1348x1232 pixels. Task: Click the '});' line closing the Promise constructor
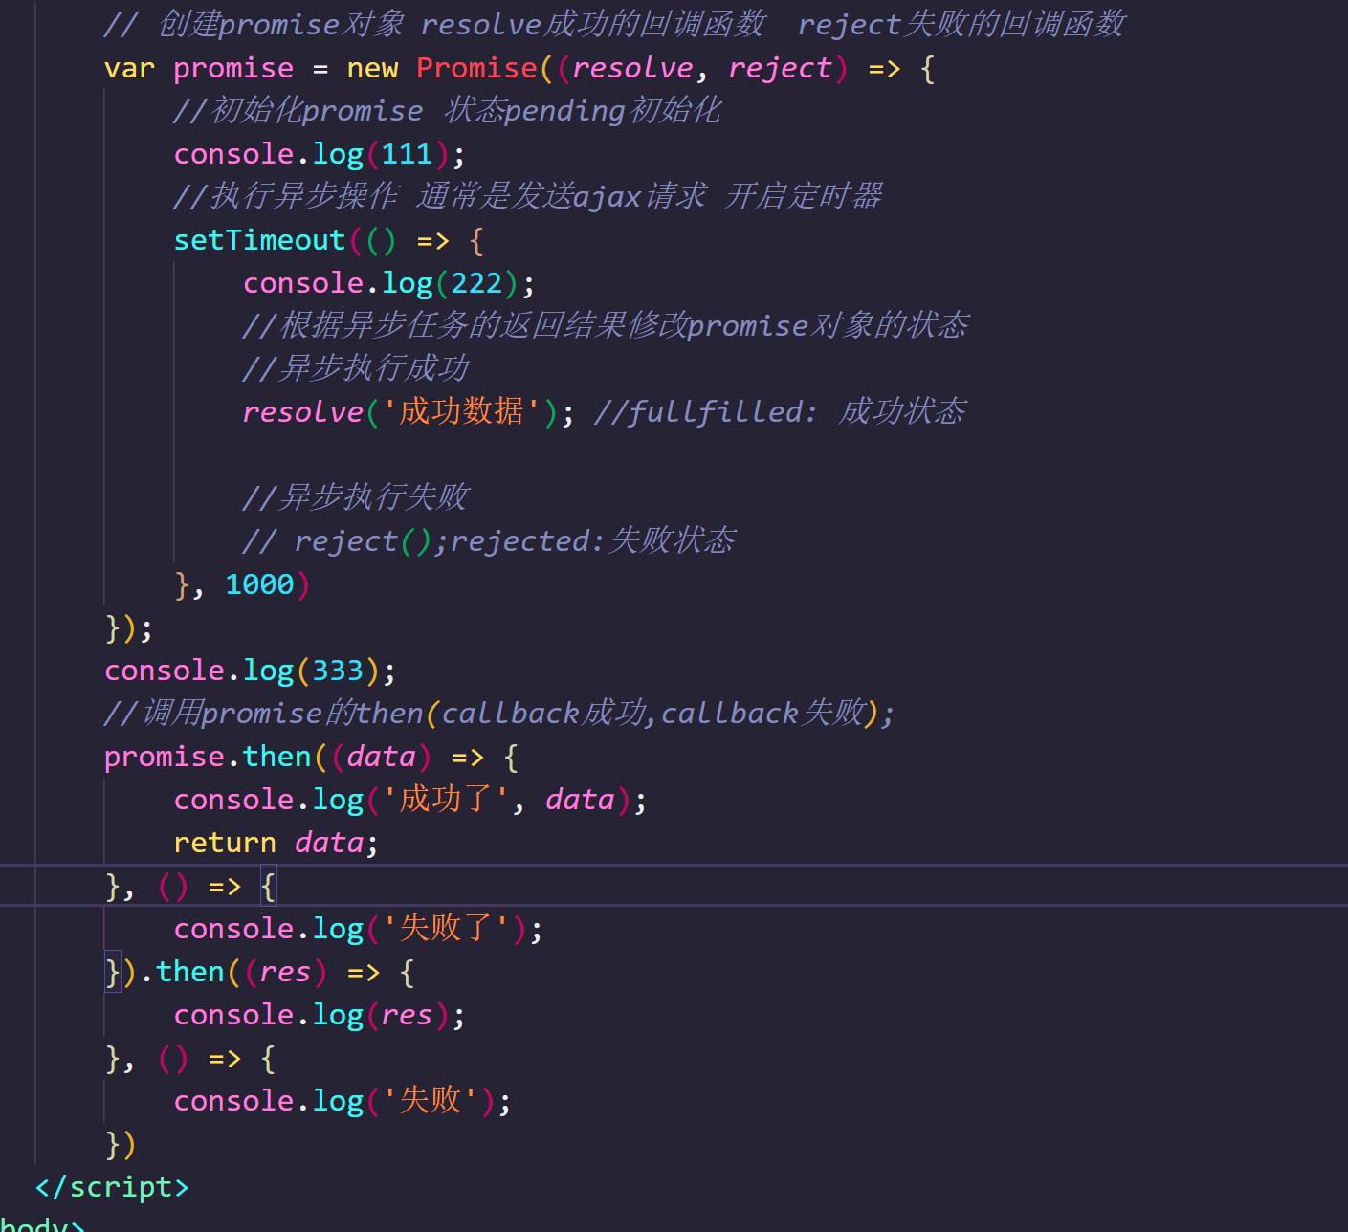coord(128,627)
